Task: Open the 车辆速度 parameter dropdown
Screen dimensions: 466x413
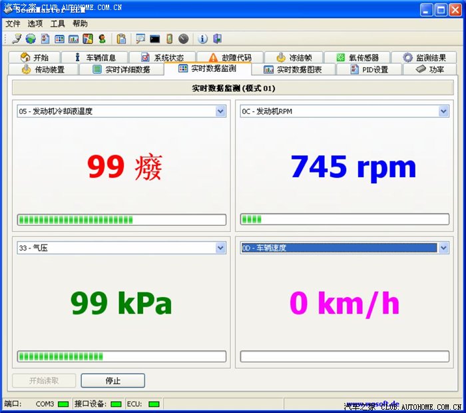Action: 443,248
